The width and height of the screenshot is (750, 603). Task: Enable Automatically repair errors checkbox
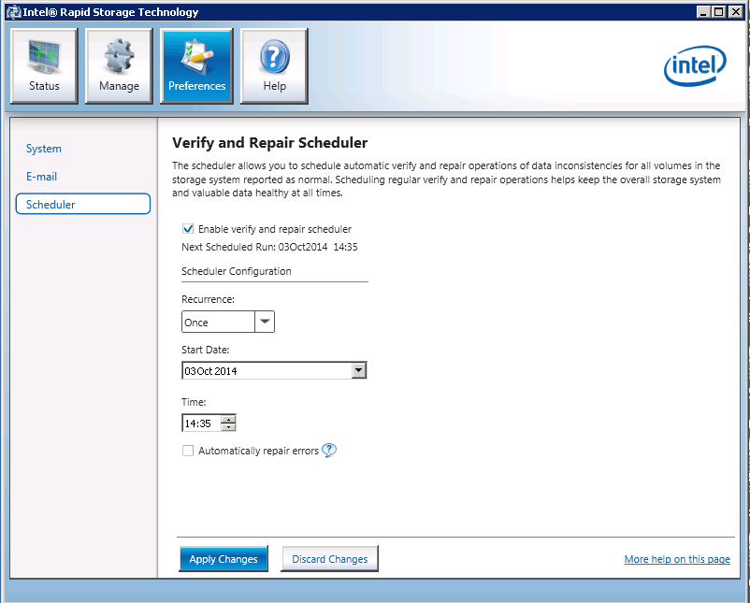(188, 451)
